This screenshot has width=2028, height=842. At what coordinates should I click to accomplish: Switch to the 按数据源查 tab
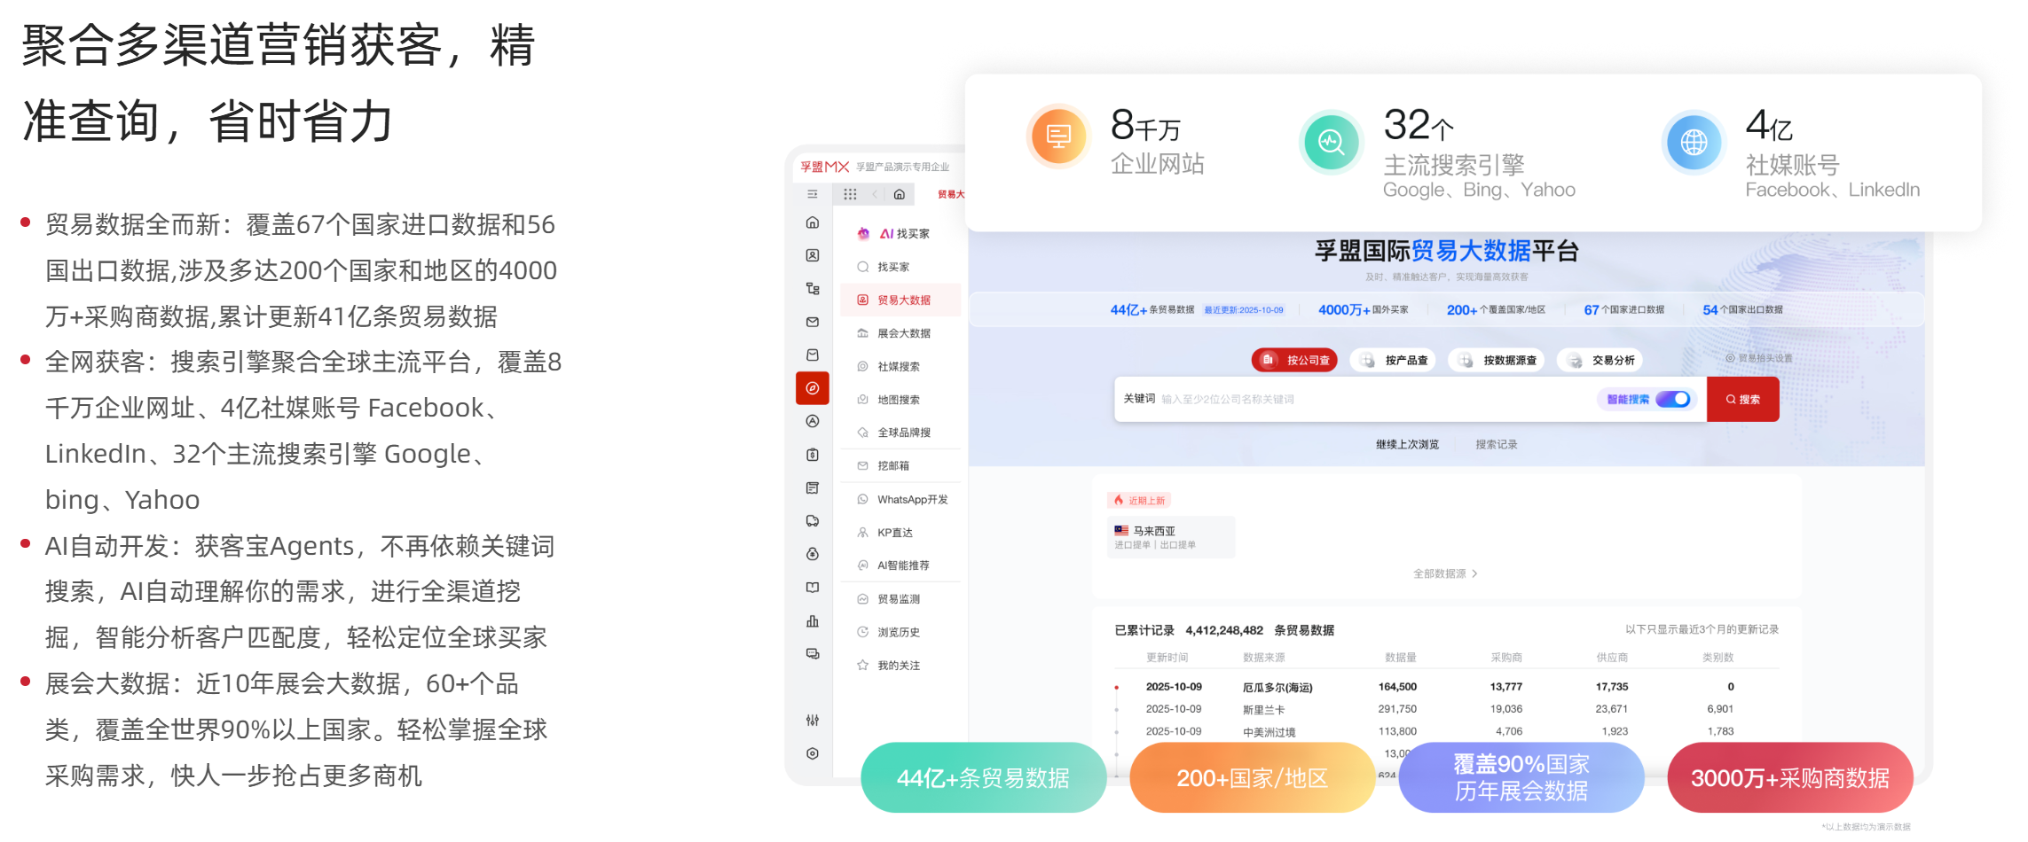pos(1497,360)
